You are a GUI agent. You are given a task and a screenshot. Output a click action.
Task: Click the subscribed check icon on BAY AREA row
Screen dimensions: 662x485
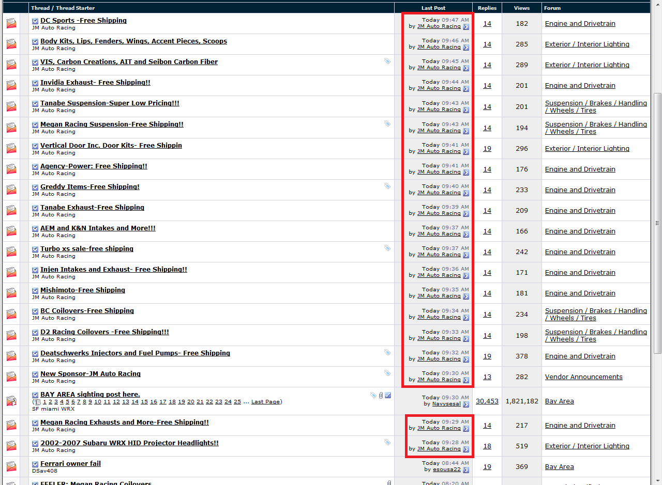388,395
